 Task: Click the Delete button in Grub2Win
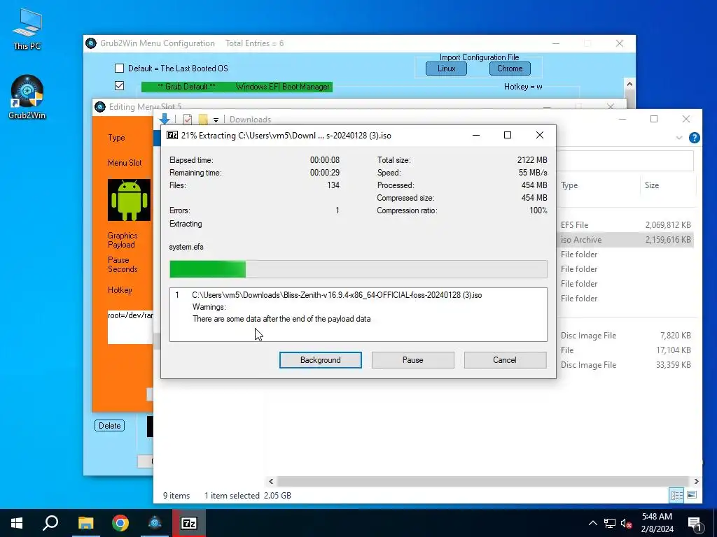click(110, 426)
